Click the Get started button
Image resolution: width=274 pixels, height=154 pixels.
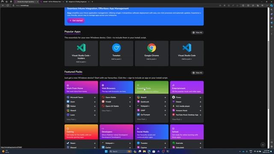pyautogui.click(x=76, y=21)
